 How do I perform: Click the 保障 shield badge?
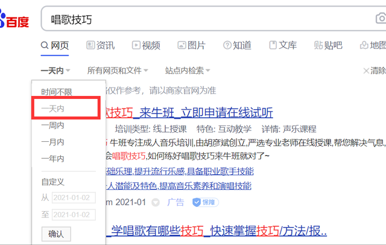click(x=206, y=202)
